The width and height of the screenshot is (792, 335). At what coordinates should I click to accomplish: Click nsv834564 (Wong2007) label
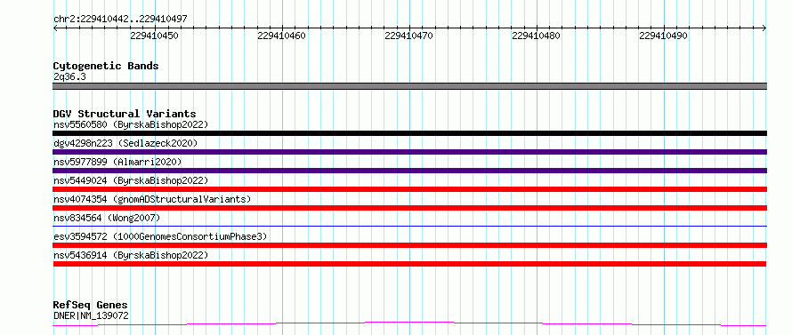(107, 218)
